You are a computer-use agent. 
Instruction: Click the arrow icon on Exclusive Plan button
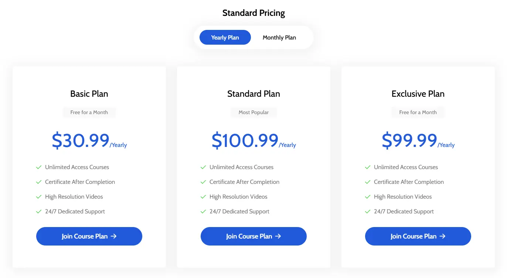coord(443,236)
